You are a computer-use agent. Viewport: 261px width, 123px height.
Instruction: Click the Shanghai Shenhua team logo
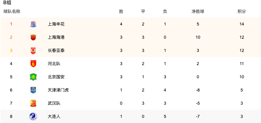point(33,24)
